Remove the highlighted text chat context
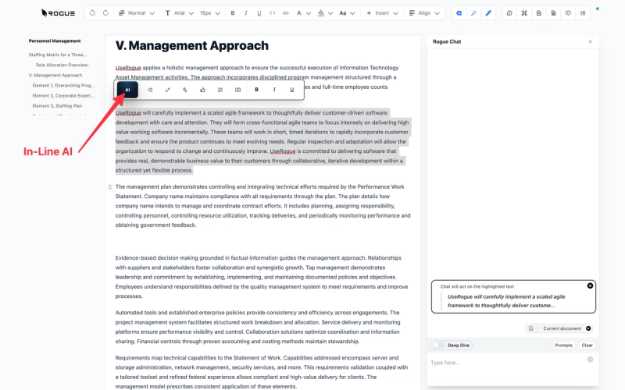This screenshot has width=625, height=390. click(x=591, y=285)
